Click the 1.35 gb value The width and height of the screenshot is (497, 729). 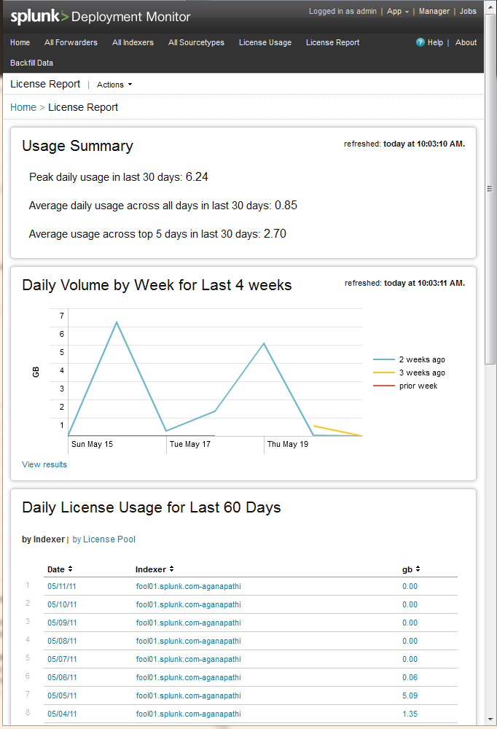point(410,714)
